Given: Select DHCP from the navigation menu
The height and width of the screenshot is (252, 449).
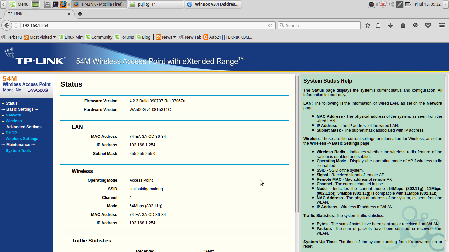Looking at the screenshot, I should coord(11,133).
